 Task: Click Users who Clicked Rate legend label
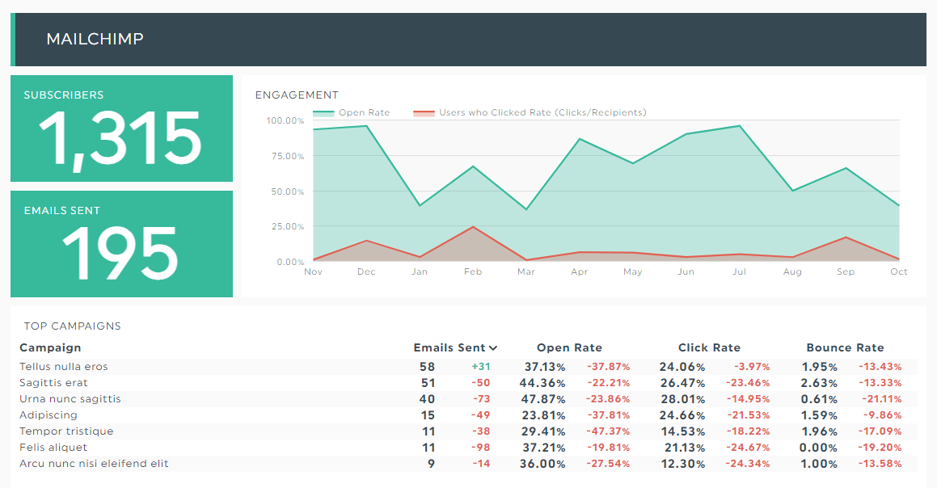pos(542,112)
